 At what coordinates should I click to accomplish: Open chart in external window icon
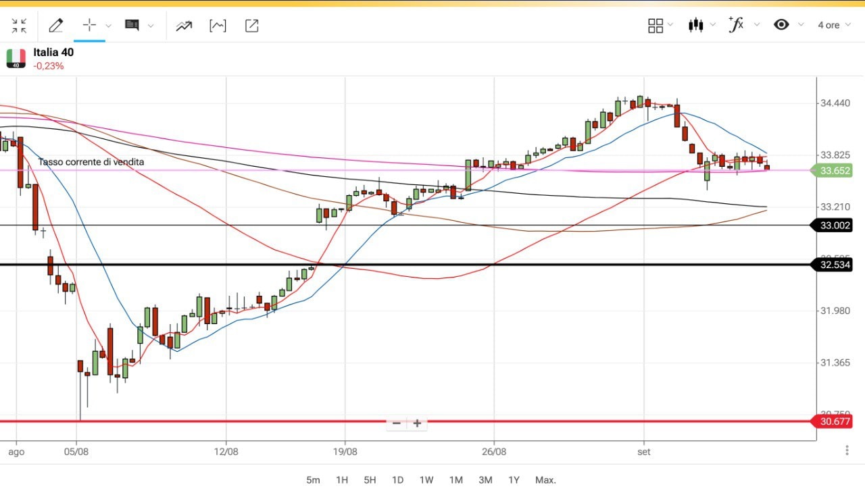tap(251, 26)
